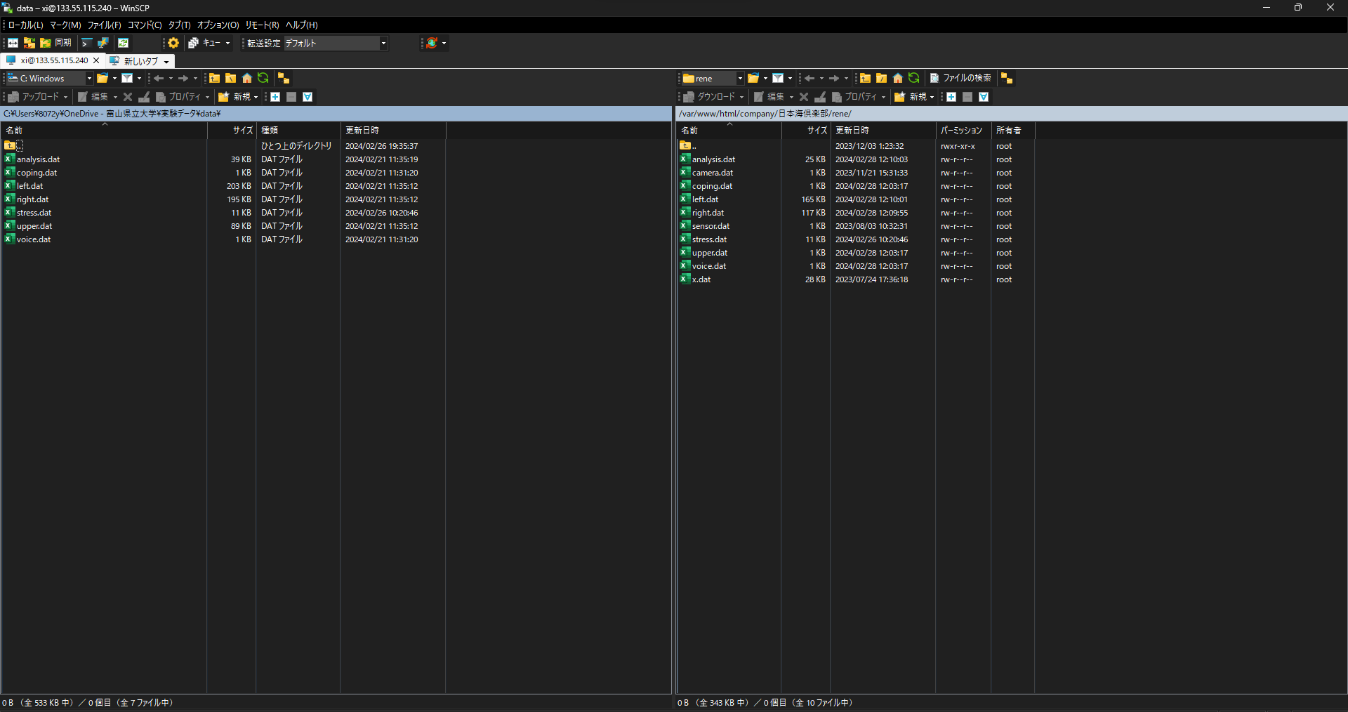The height and width of the screenshot is (712, 1348).
Task: Select sensor.dat in the remote panel
Action: coord(711,226)
